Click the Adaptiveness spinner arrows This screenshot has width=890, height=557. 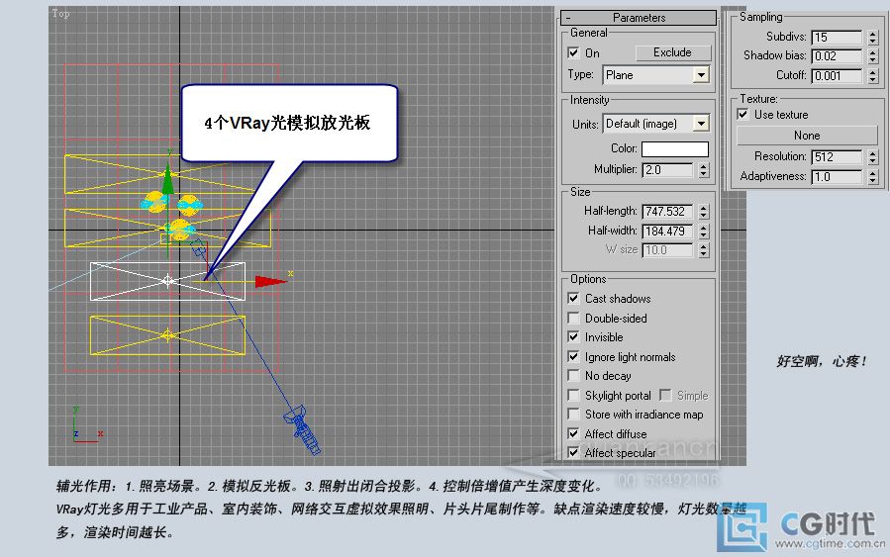click(873, 177)
